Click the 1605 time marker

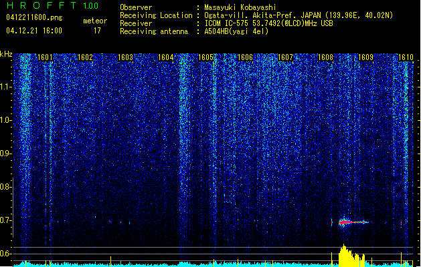coord(205,57)
